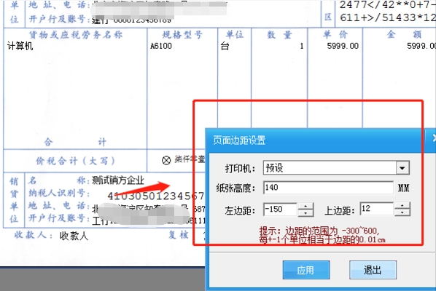436x291 pixels.
Task: Click the 合计 total row label
Action: pos(75,142)
